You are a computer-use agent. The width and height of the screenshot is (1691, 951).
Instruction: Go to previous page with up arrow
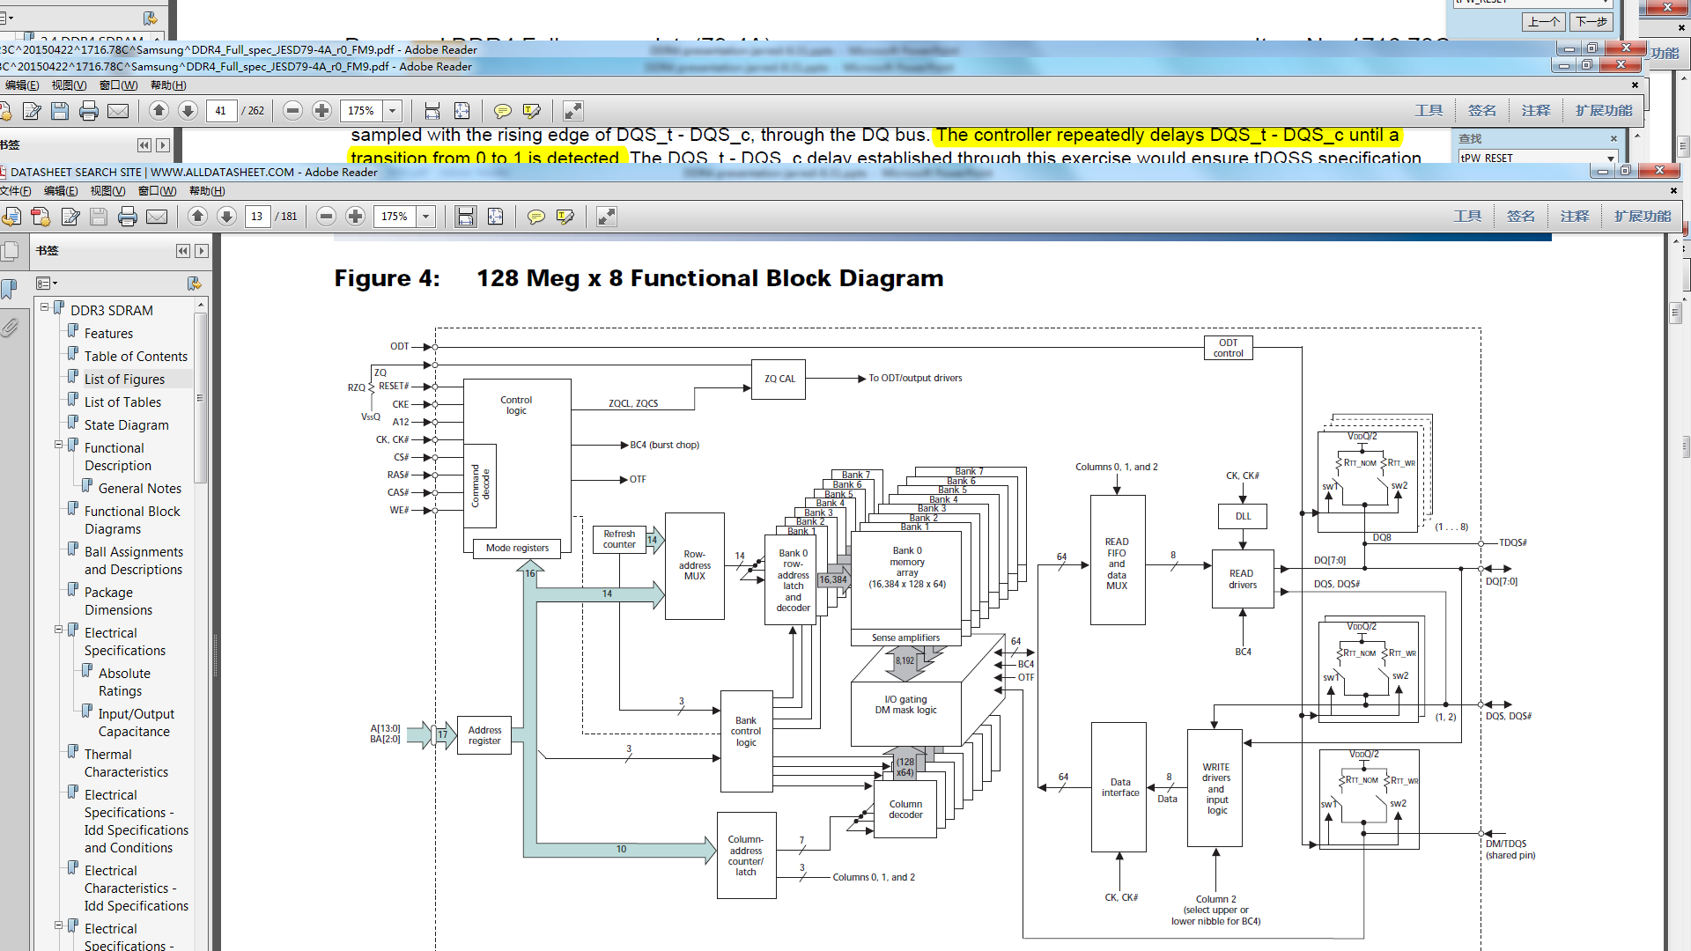tap(197, 217)
